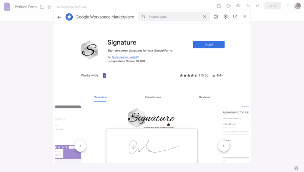This screenshot has width=304, height=172.
Task: Open Marketplace settings gear
Action: 226,16
